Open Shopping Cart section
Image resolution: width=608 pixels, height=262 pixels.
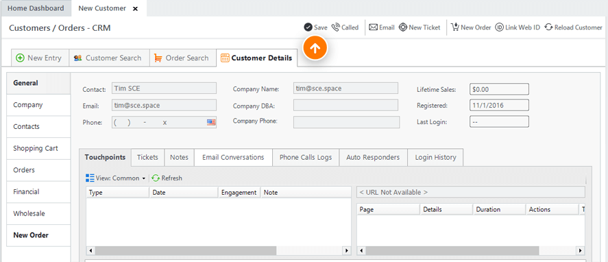point(38,148)
